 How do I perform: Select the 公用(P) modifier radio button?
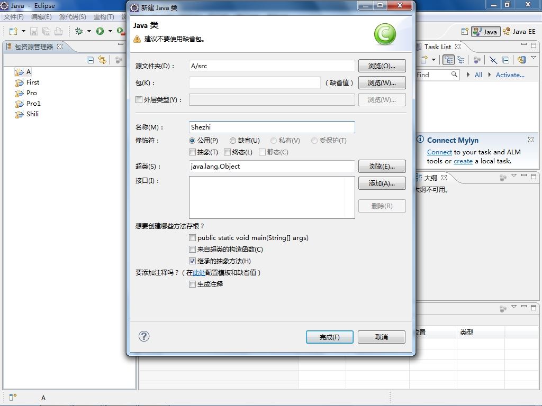coord(192,141)
